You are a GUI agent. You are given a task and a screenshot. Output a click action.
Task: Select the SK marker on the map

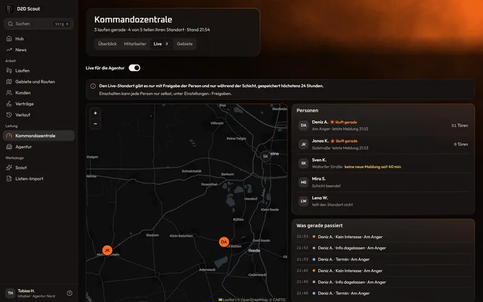(x=266, y=156)
